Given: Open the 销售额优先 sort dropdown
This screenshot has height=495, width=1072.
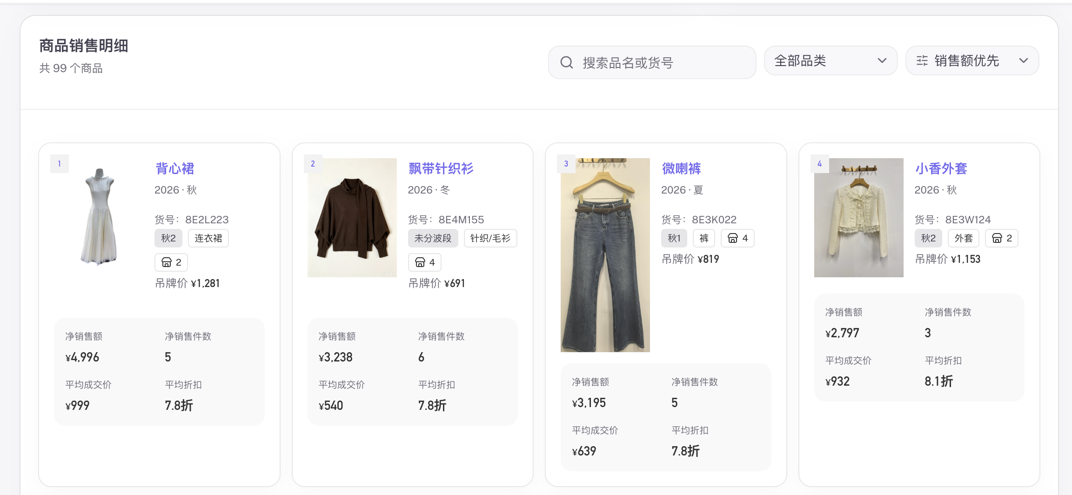Looking at the screenshot, I should (972, 60).
